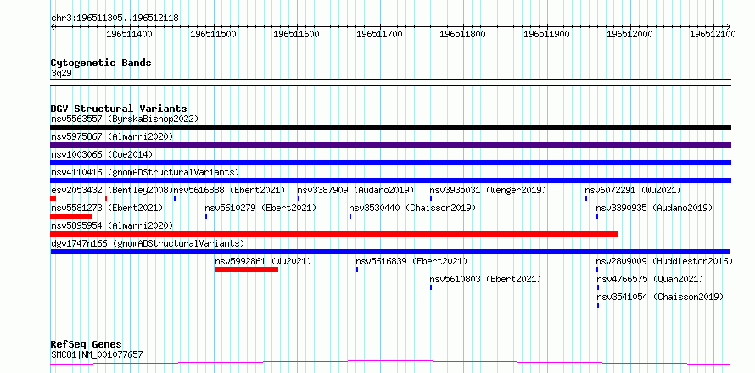Click the nsv5581273 (Ebert2021) label
The image size is (755, 373).
(107, 208)
